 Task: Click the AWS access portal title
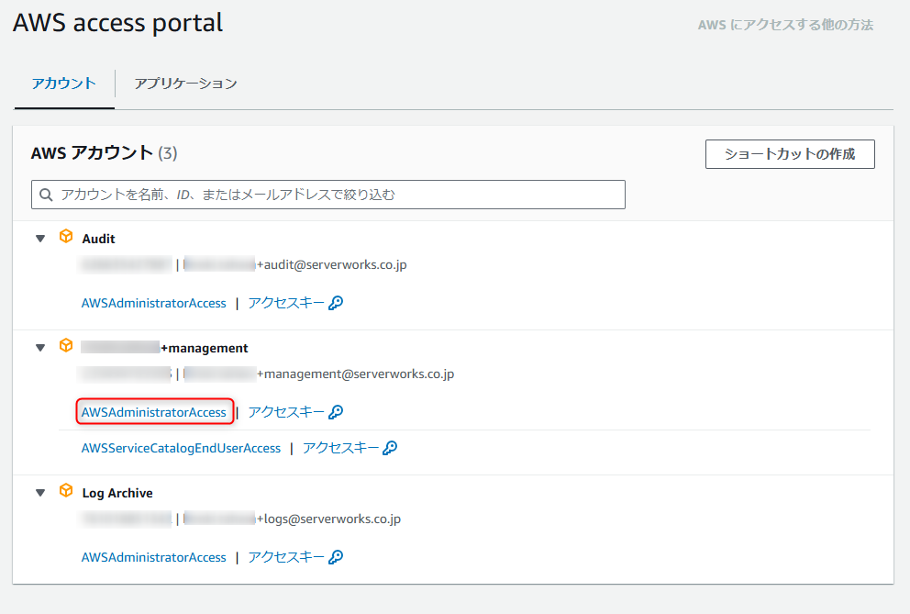[x=117, y=23]
